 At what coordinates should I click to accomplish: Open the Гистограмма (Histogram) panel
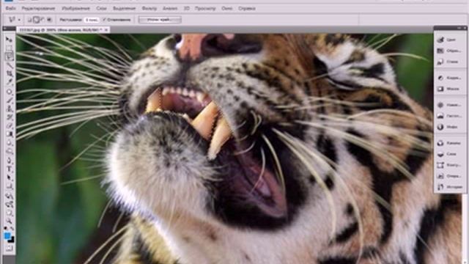click(449, 116)
